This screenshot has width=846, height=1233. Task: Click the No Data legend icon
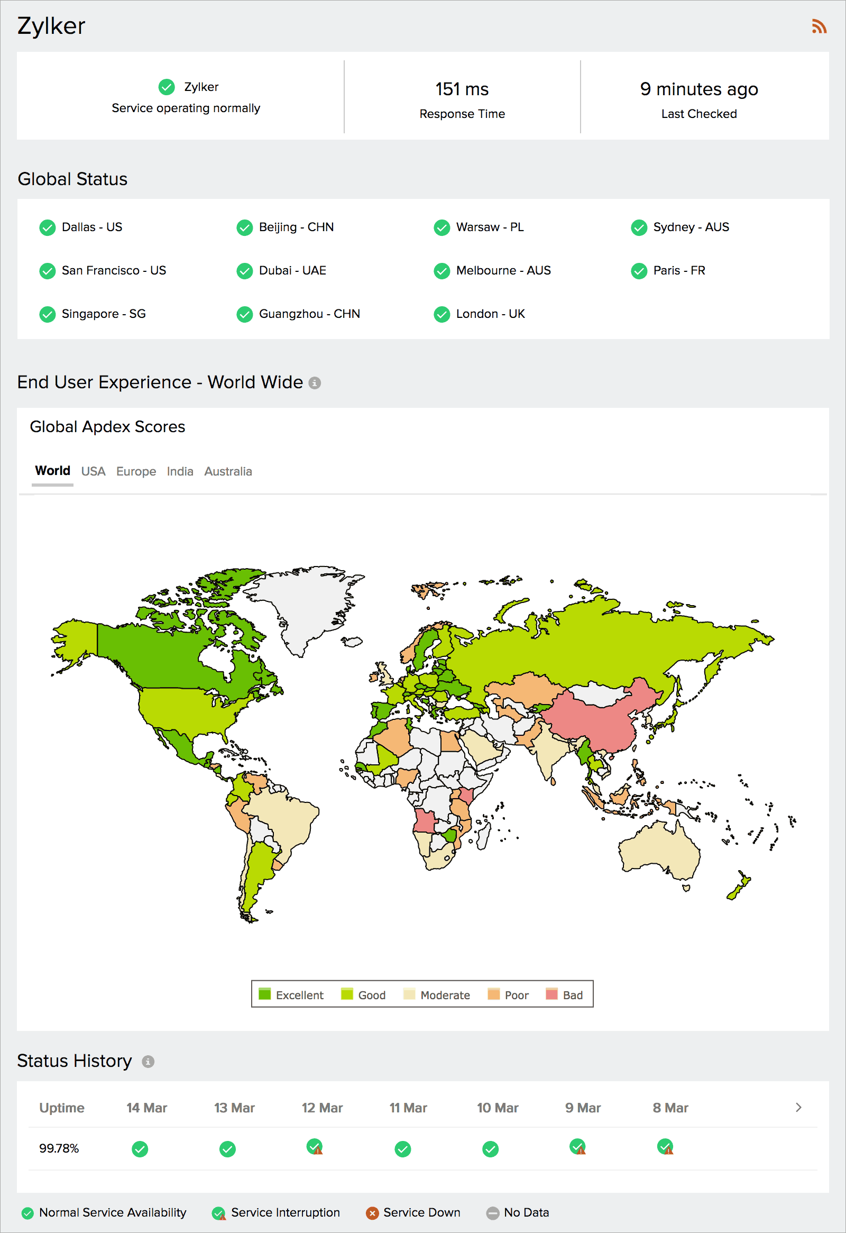click(493, 1213)
